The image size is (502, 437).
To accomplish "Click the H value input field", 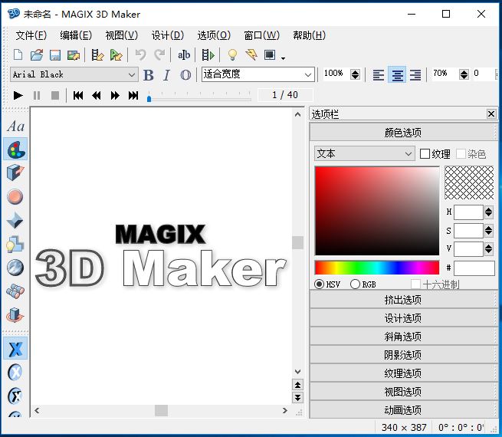I will pyautogui.click(x=468, y=212).
